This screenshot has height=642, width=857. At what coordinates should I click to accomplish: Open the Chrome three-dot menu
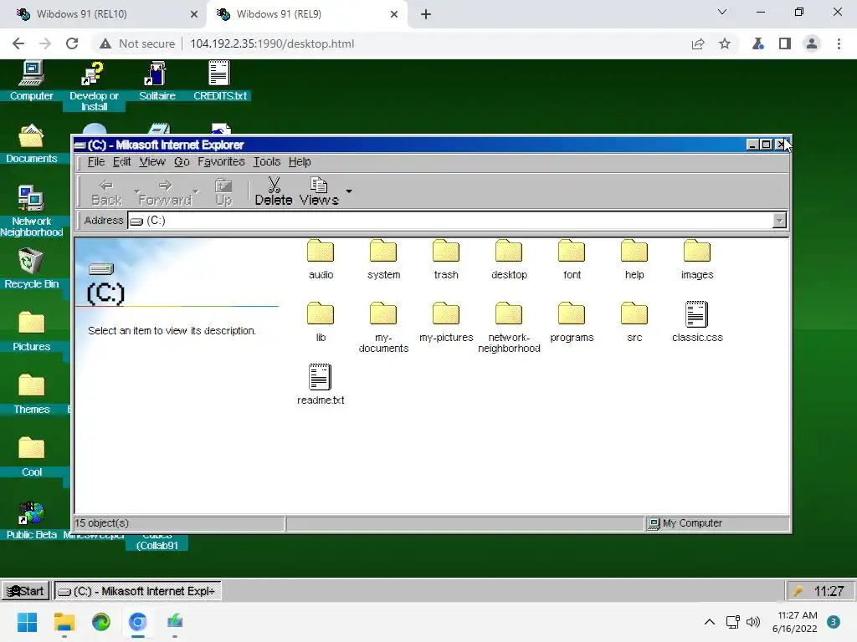[x=839, y=43]
